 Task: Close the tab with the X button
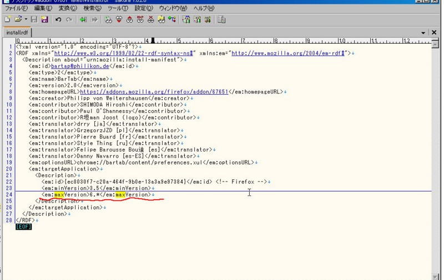(434, 33)
